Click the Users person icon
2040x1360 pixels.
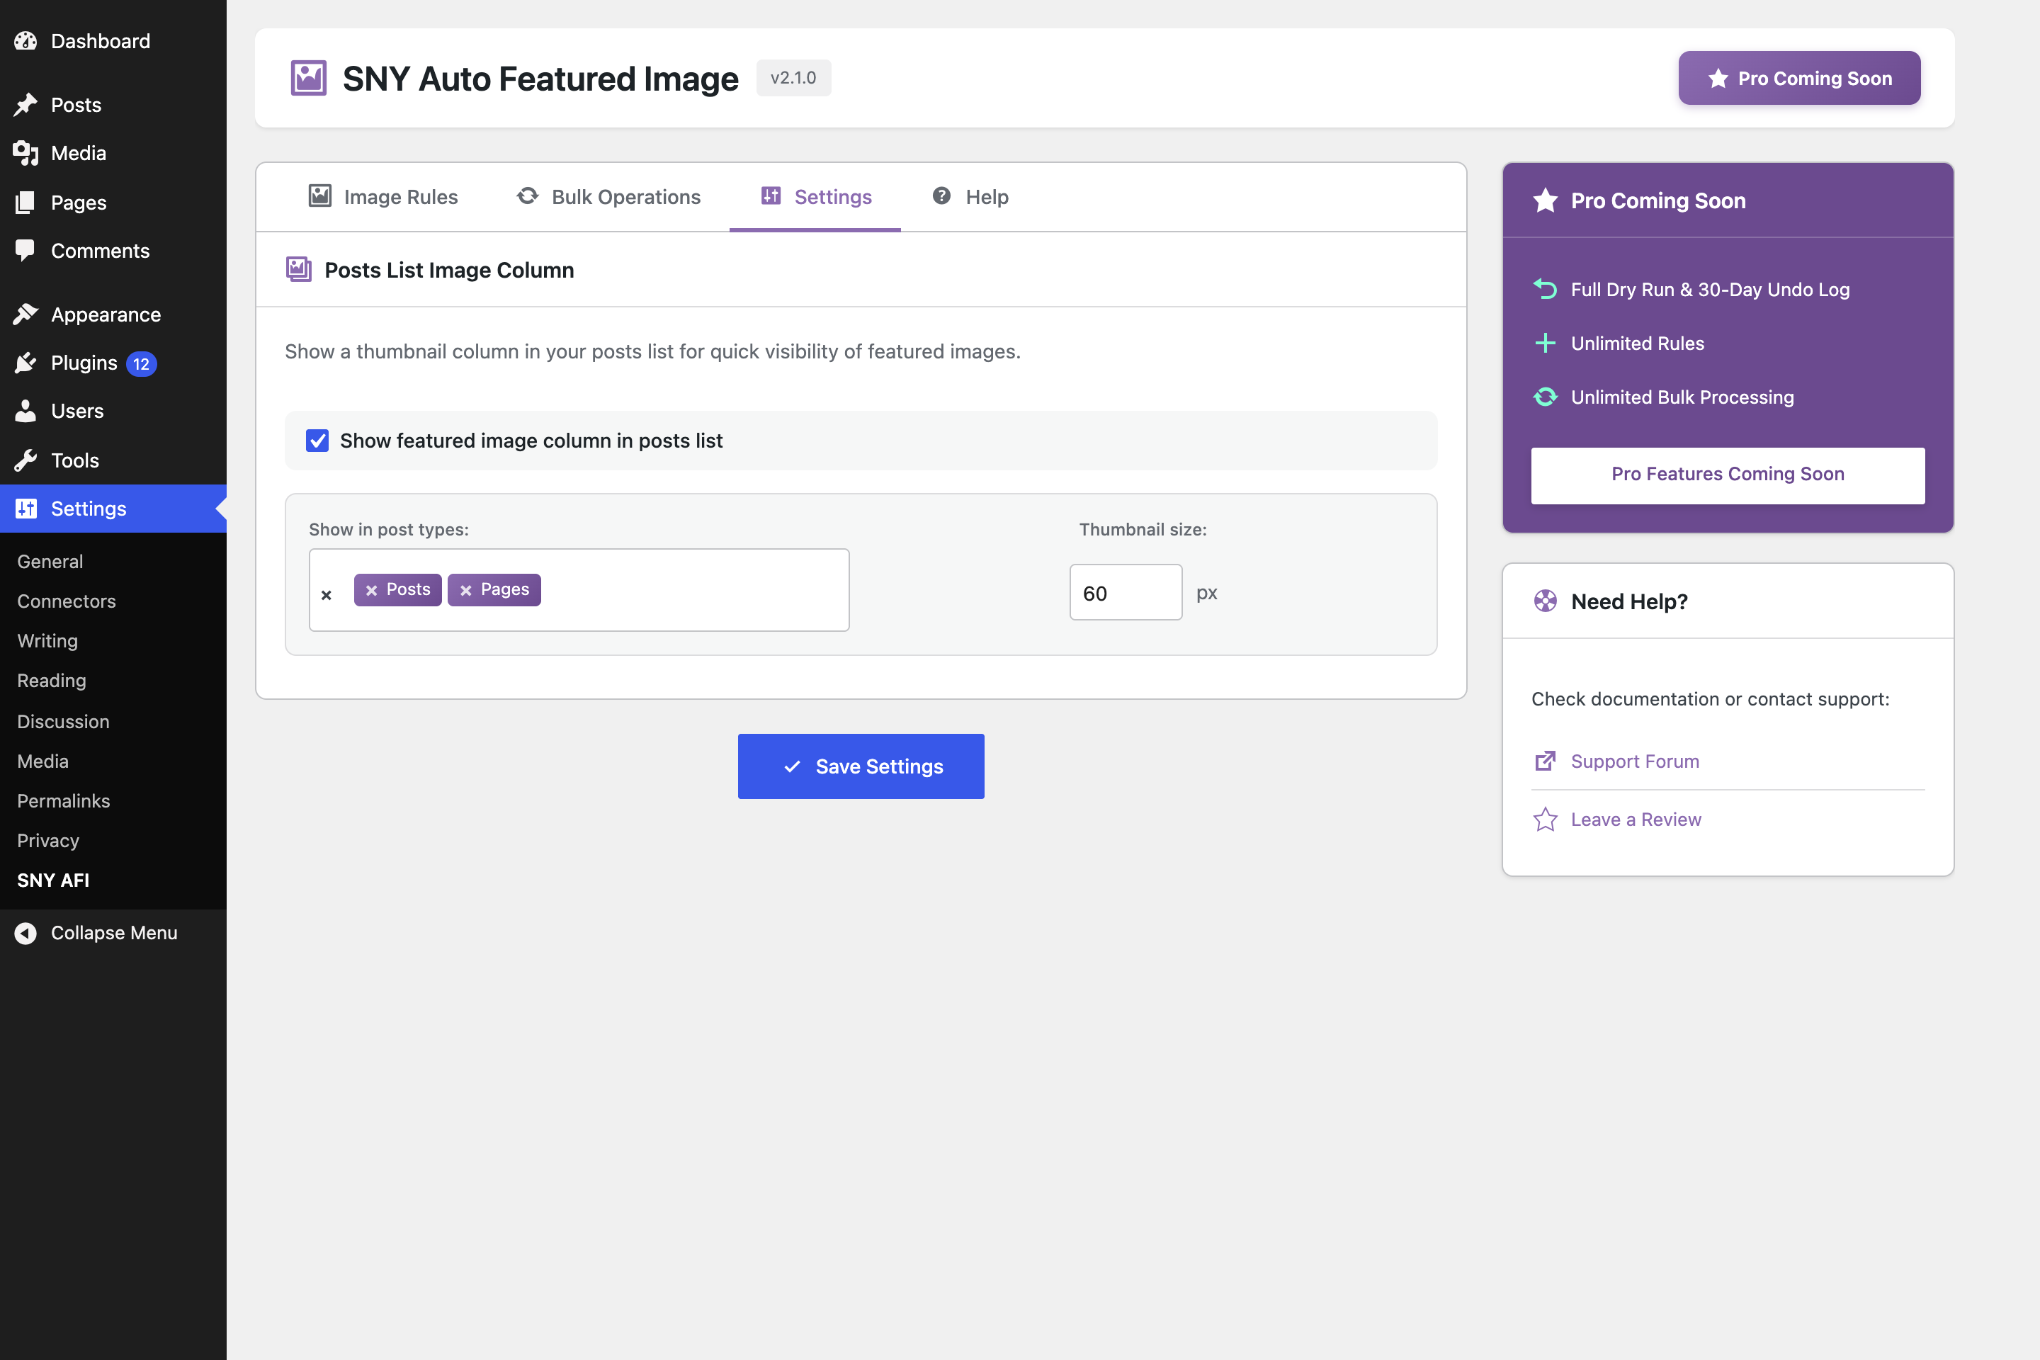[26, 411]
